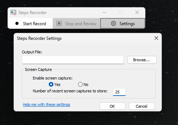
Task: Click the Steps Recorder Settings dialog title
Action: tap(39, 38)
